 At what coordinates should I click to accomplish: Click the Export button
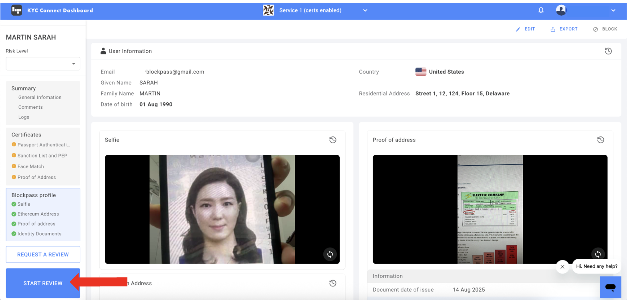564,29
